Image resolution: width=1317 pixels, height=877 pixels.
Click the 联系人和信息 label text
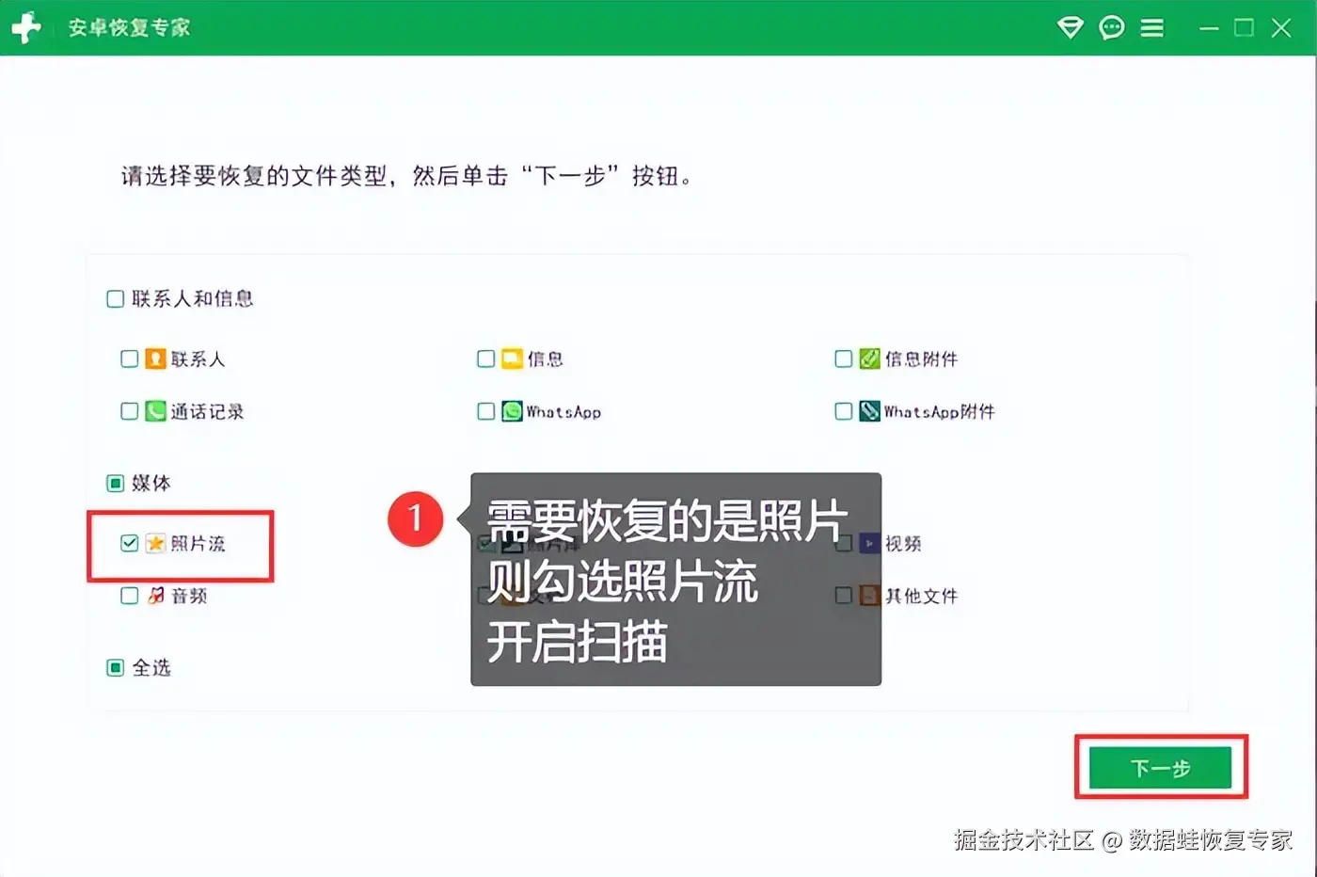[193, 299]
